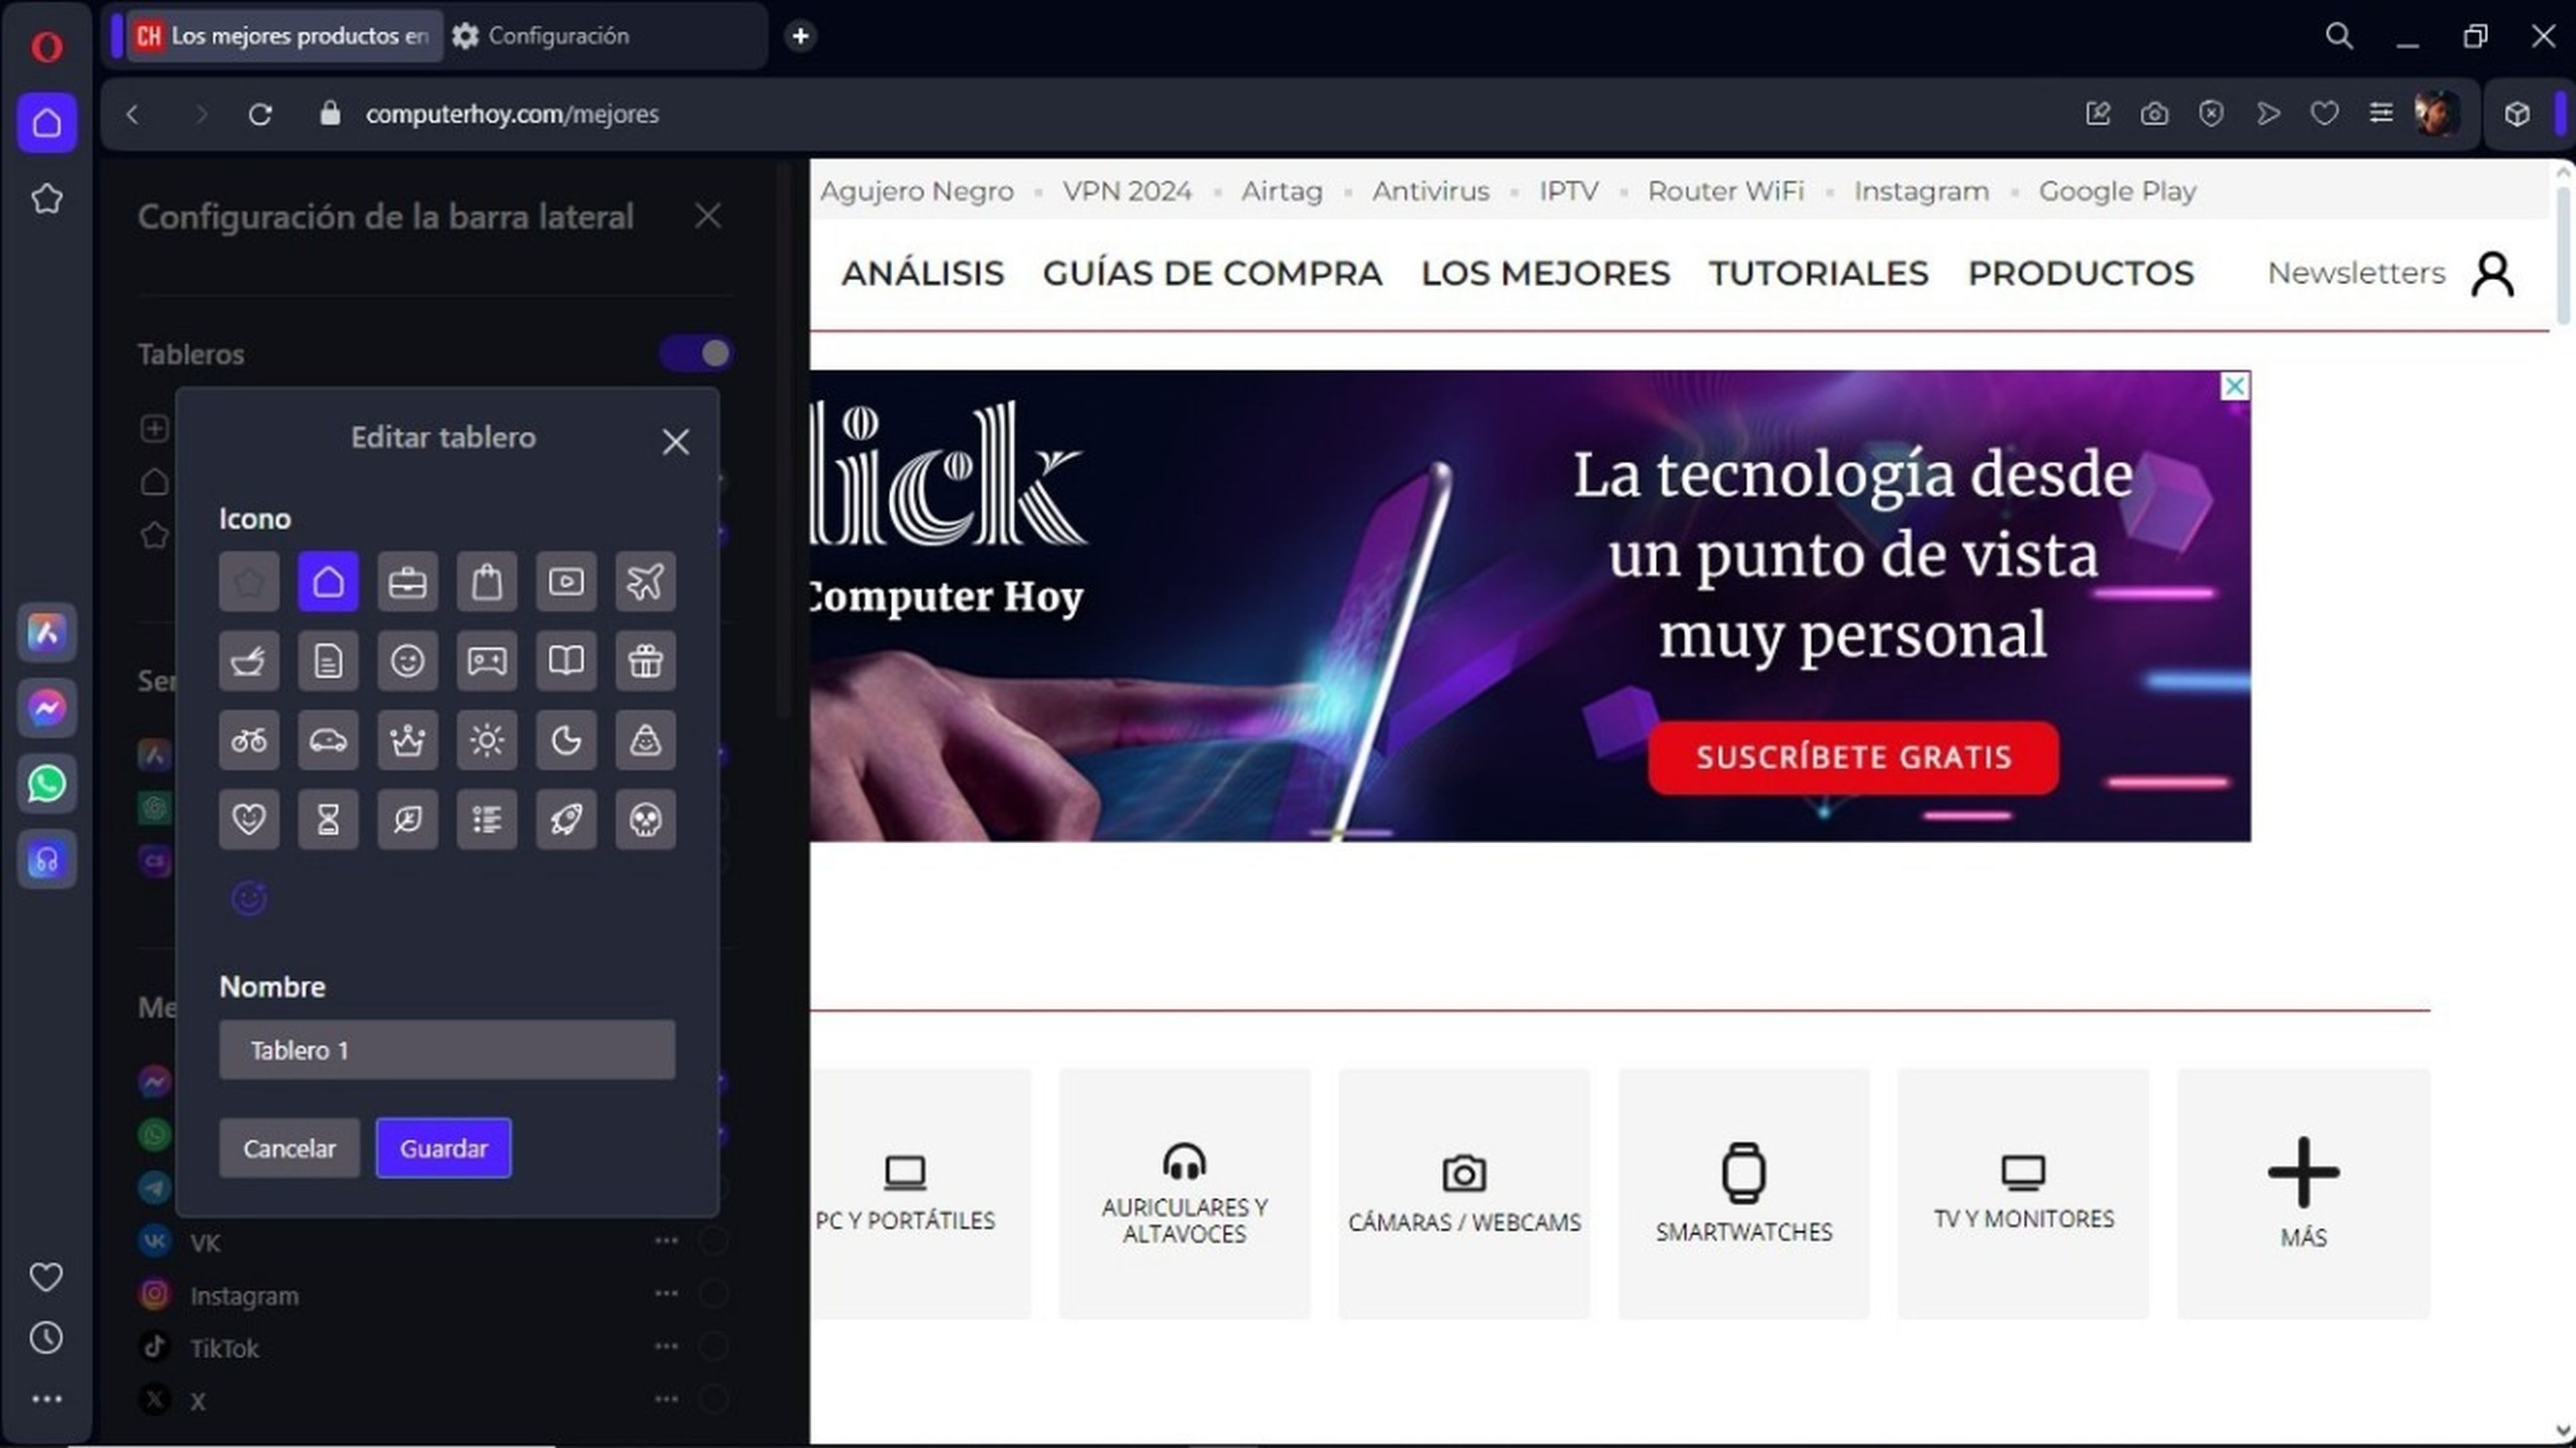2576x1448 pixels.
Task: Pick the game controller board icon
Action: point(486,660)
